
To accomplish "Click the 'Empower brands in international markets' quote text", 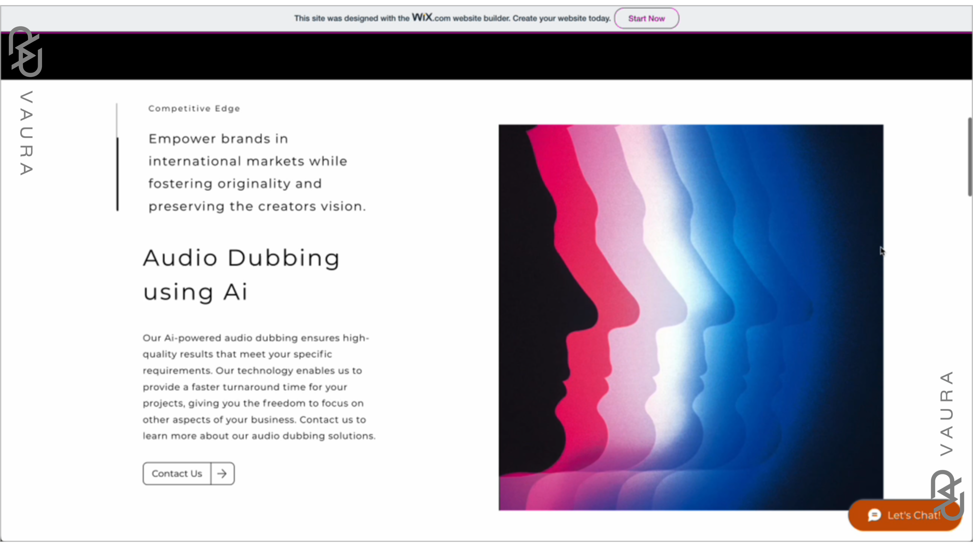I will (x=257, y=172).
